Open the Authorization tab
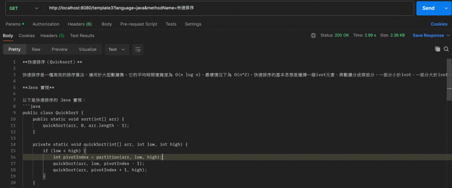The image size is (452, 188). coord(46,24)
